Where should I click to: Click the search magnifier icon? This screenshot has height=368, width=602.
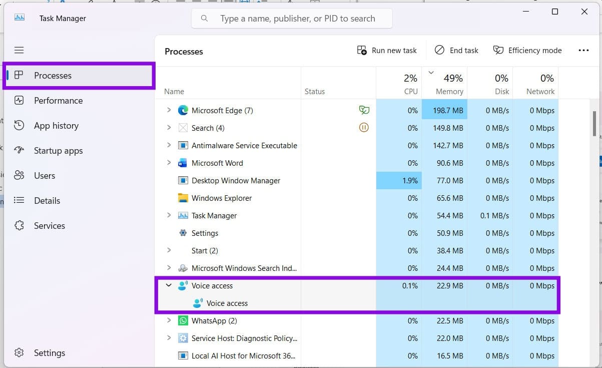pos(204,19)
